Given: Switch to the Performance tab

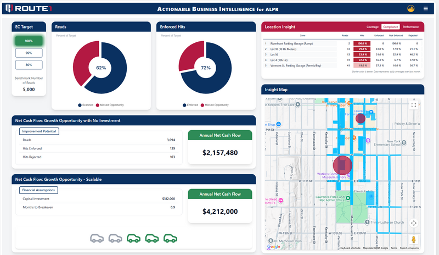Looking at the screenshot, I should (x=410, y=26).
